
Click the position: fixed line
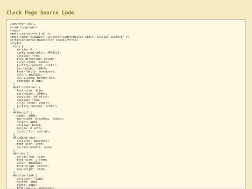[x=30, y=179]
